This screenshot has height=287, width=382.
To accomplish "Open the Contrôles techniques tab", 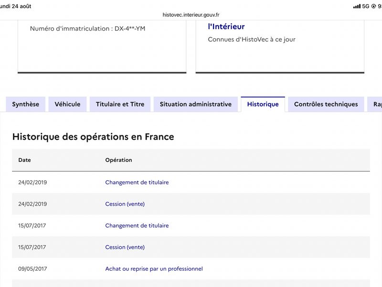I will (326, 104).
